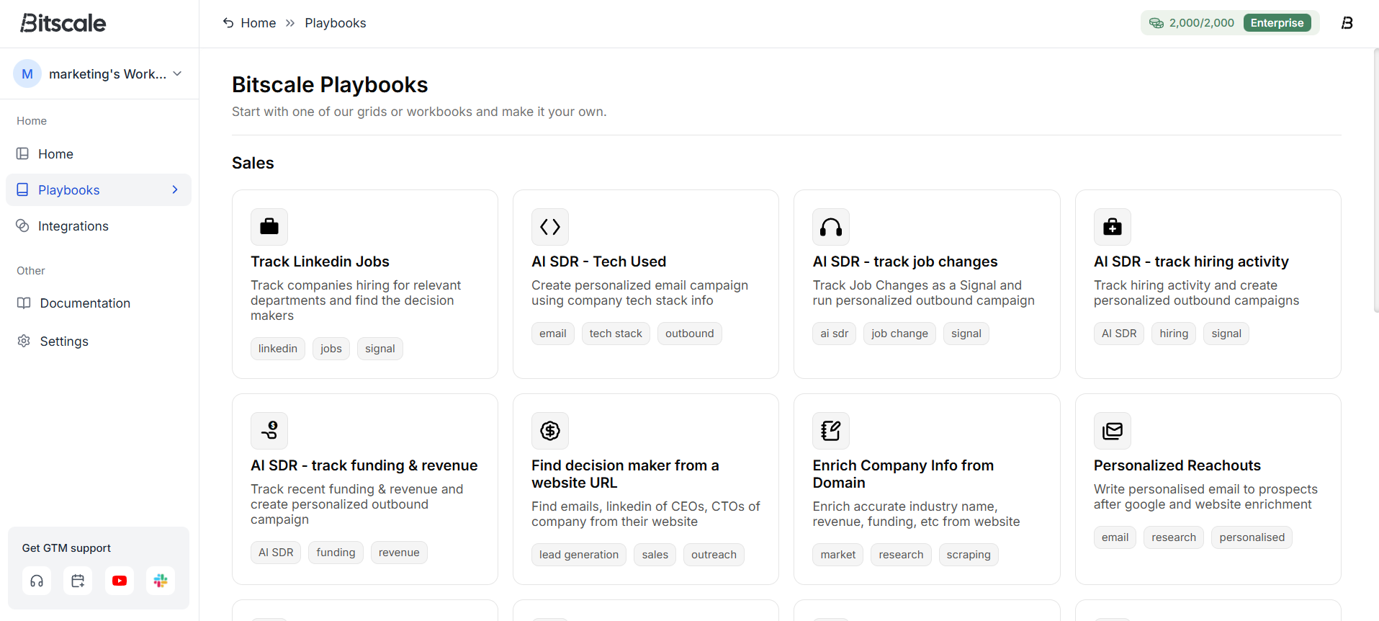This screenshot has height=621, width=1379.
Task: Click the Enterprise plan badge
Action: [x=1277, y=23]
